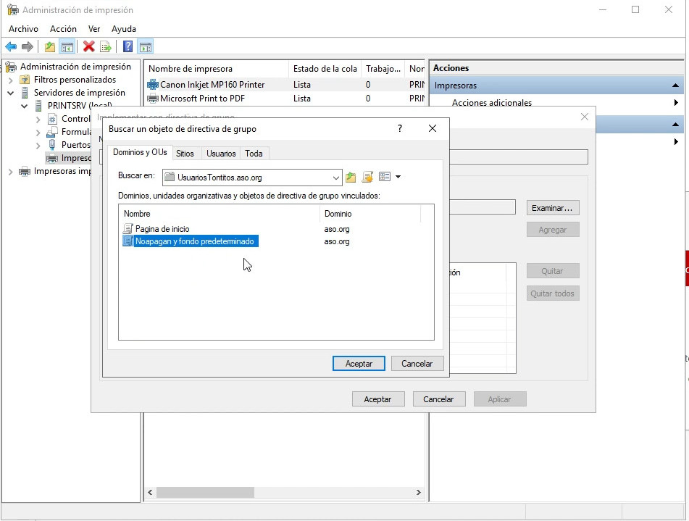This screenshot has height=521, width=689.
Task: Open the Buscar en location dropdown
Action: [x=336, y=178]
